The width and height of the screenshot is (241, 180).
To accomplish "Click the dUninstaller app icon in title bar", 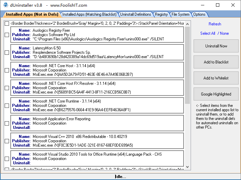I will tap(6, 5).
